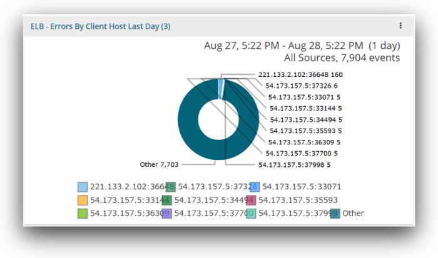
Task: Click the pink swatch for 54.173.157.5:35593
Action: point(251,200)
